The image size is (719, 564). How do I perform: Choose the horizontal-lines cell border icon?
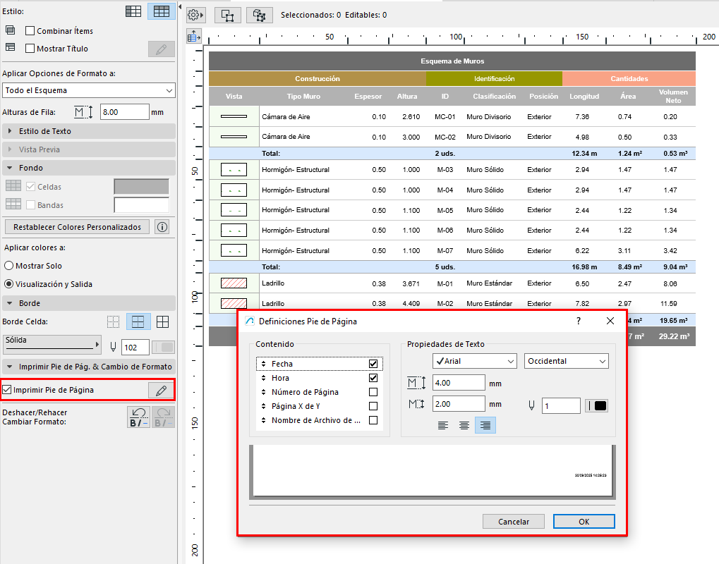[x=138, y=322]
